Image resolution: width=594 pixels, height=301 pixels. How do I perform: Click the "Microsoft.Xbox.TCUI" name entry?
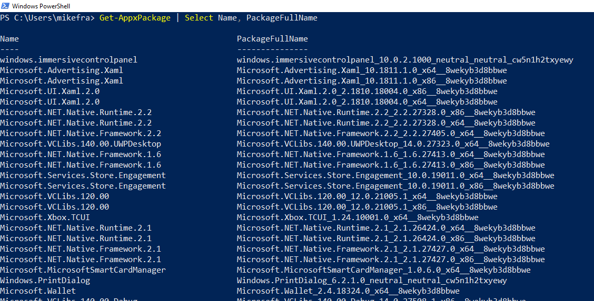click(x=45, y=217)
